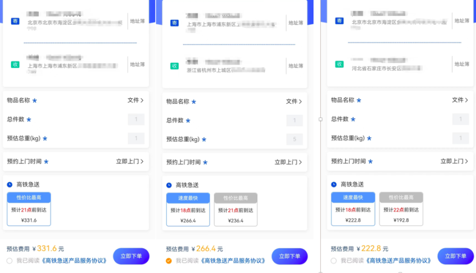Open 地址簿 for the Shanghai Pudong receiver address
This screenshot has width=476, height=273.
pyautogui.click(x=137, y=64)
